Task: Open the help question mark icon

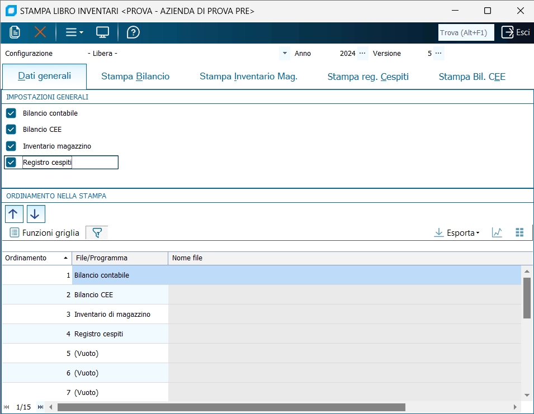Action: 133,32
